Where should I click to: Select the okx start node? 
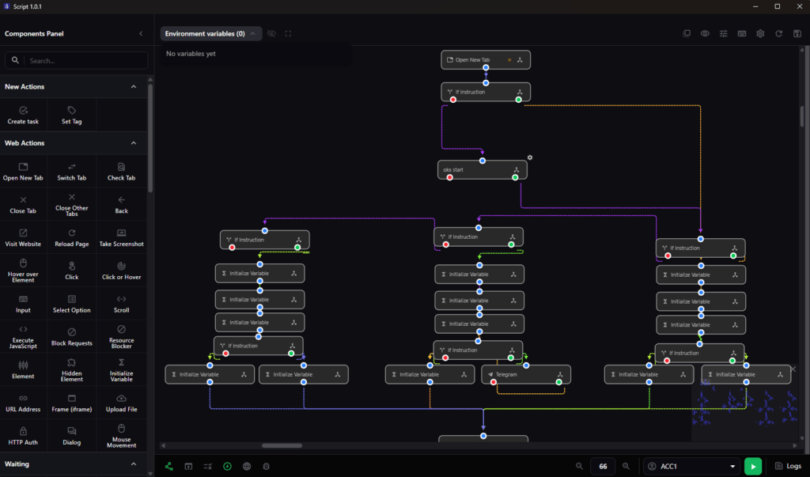(483, 169)
